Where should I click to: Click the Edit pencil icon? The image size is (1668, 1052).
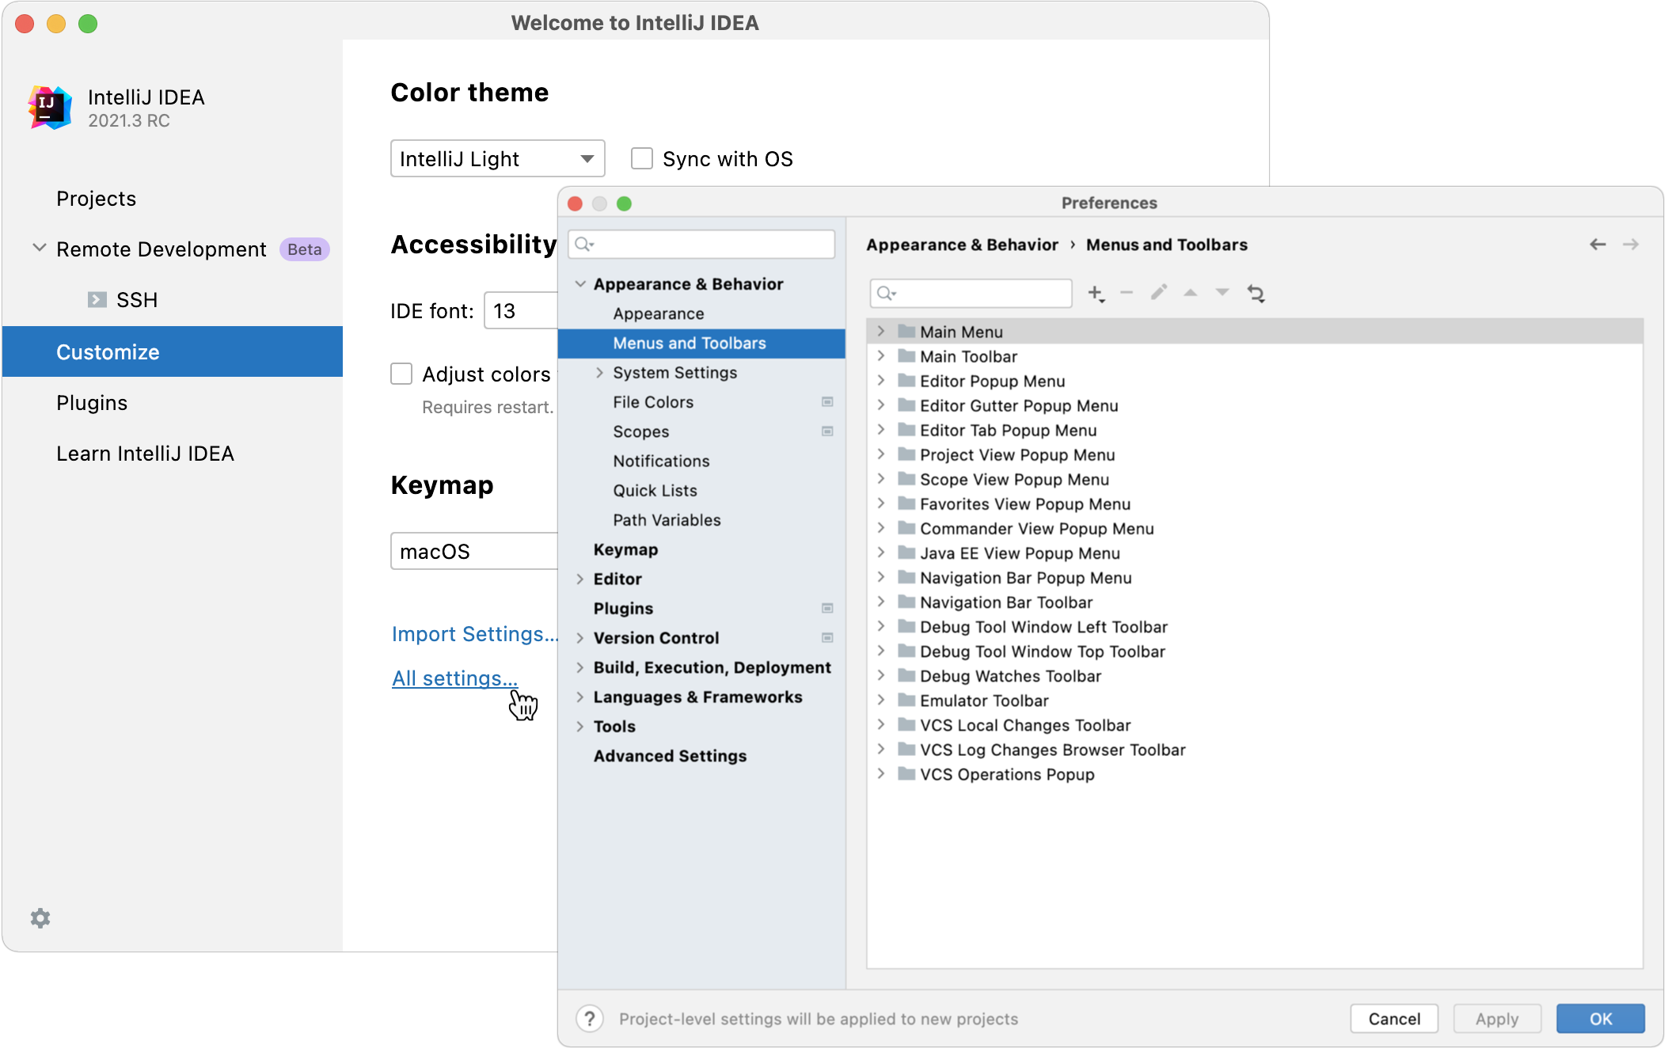(1159, 293)
